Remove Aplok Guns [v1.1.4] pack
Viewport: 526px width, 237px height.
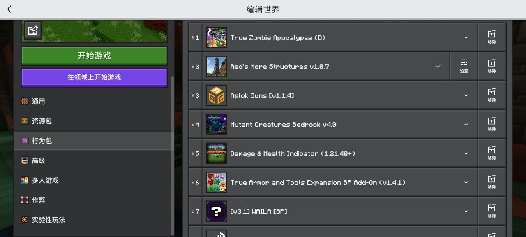[x=492, y=95]
